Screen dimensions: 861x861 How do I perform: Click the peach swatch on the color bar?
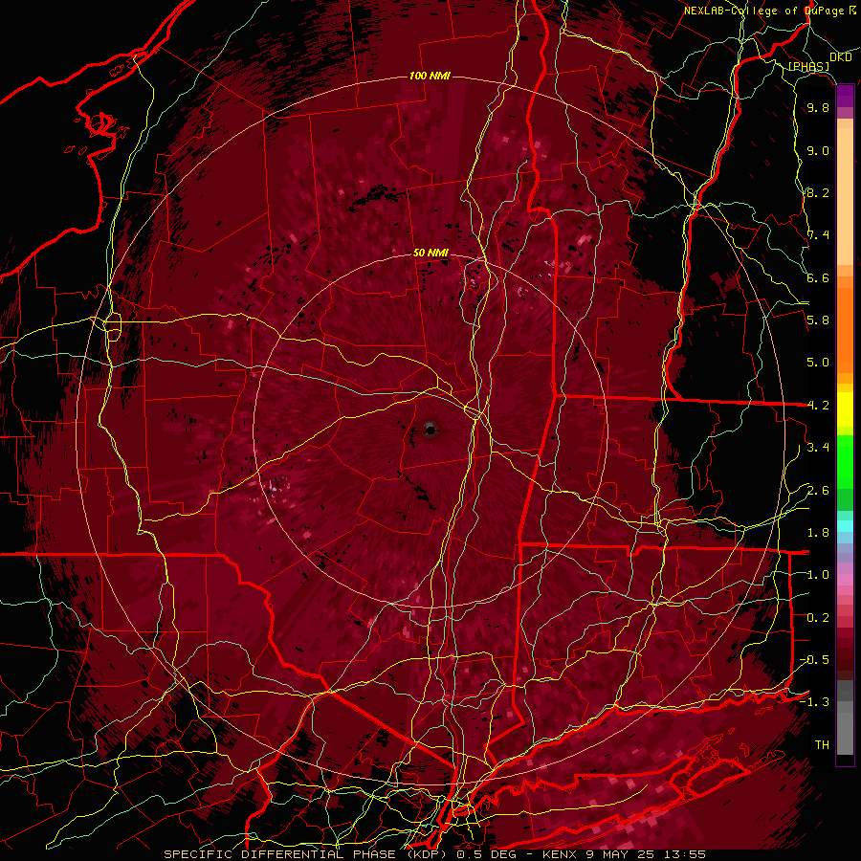[845, 198]
